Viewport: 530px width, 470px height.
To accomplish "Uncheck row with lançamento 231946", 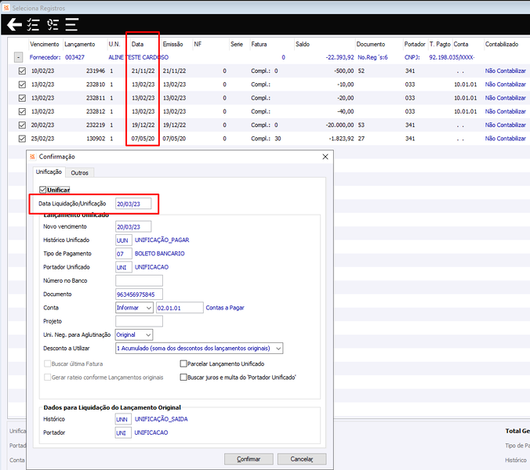I will click(22, 71).
